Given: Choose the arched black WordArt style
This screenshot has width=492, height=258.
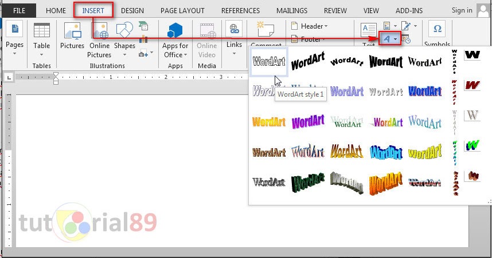Looking at the screenshot, I should (x=347, y=62).
